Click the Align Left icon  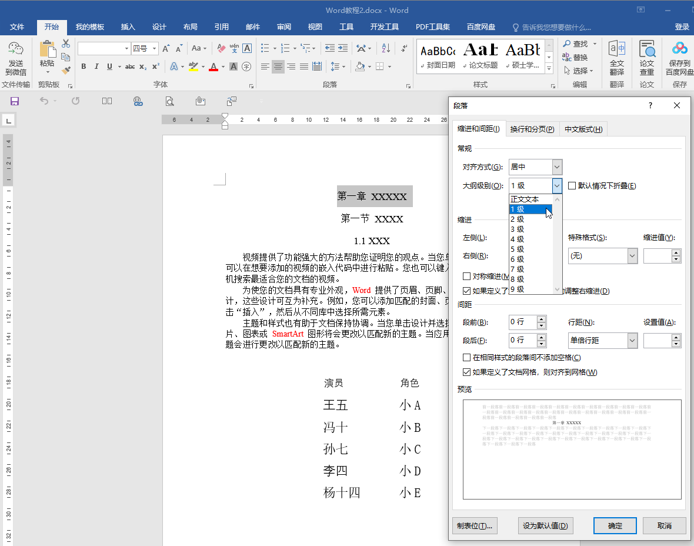[x=265, y=66]
